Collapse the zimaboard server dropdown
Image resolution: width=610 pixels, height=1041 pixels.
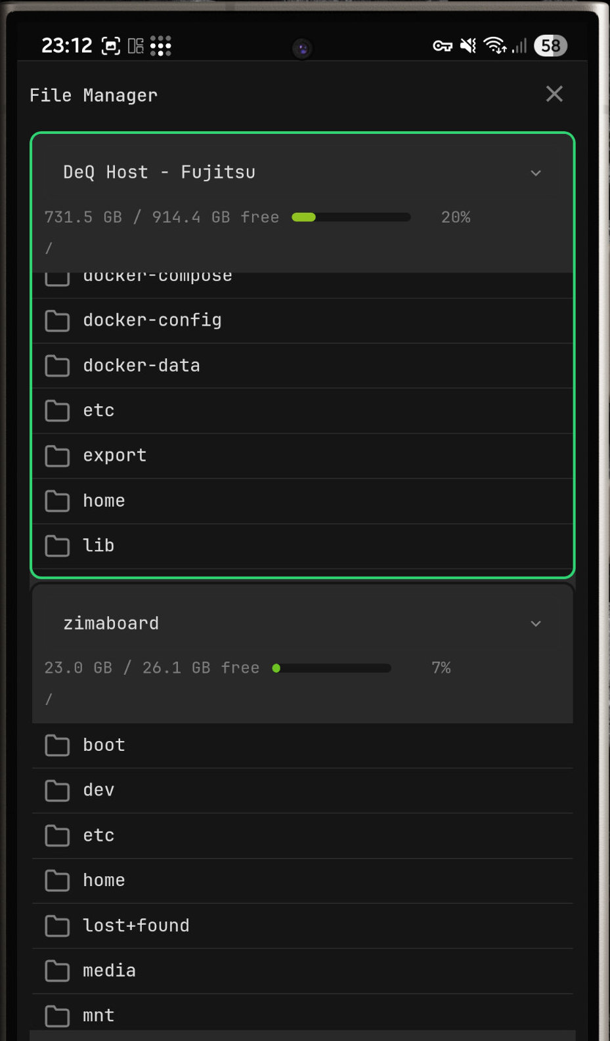(535, 624)
